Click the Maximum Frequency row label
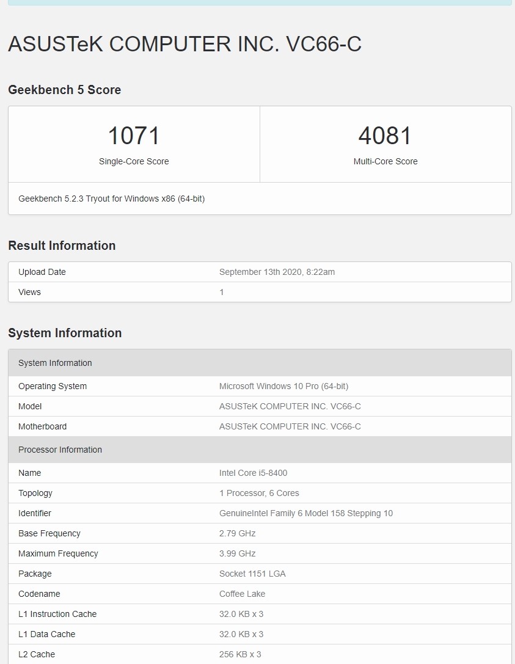The width and height of the screenshot is (515, 664). click(58, 553)
